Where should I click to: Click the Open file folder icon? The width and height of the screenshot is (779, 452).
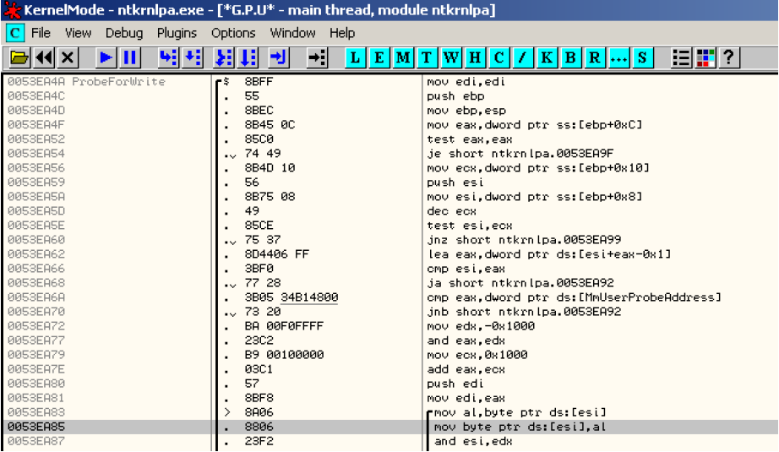point(19,57)
